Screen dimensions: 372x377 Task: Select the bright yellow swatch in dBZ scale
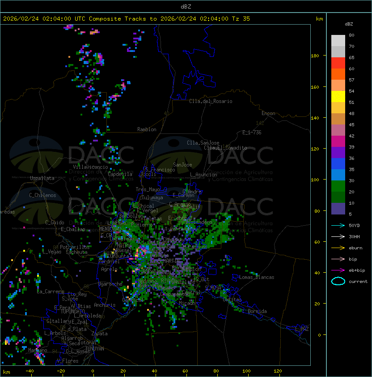coord(338,97)
